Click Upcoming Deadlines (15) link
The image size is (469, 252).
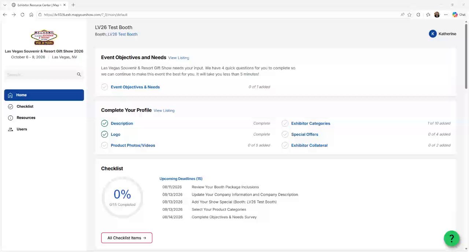click(x=181, y=179)
